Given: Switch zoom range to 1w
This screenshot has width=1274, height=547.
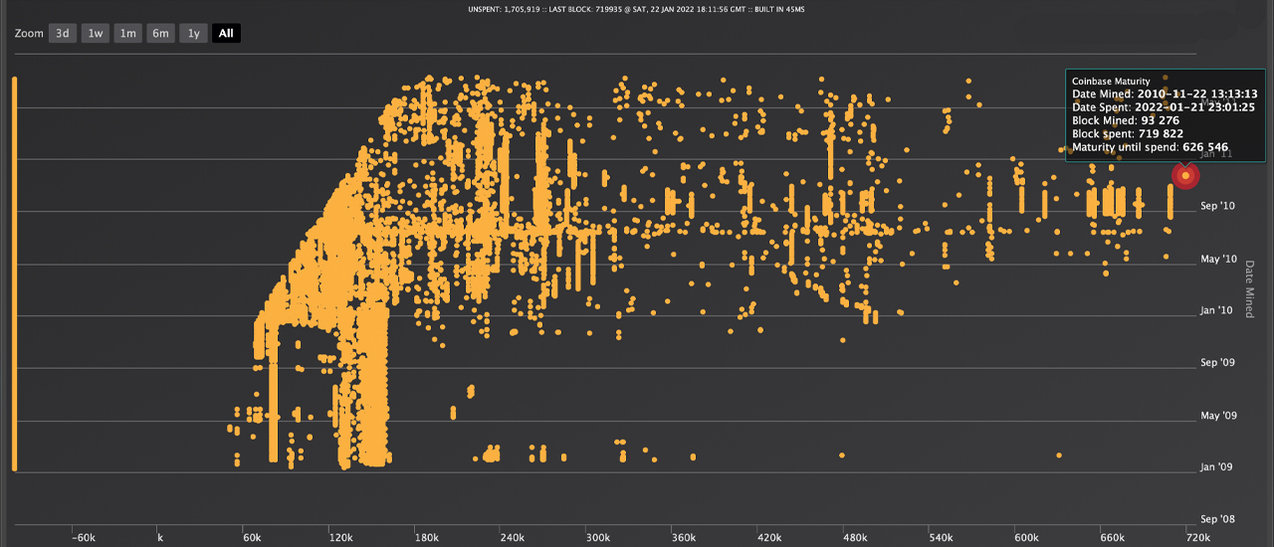Looking at the screenshot, I should [x=95, y=33].
